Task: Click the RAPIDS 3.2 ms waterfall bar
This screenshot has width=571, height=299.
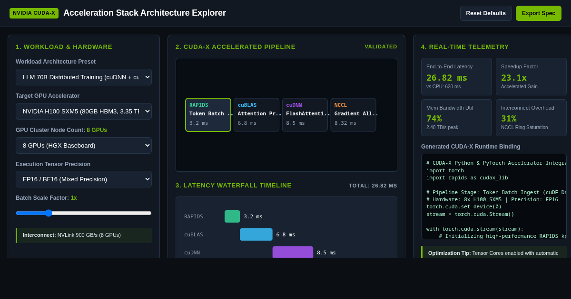Action: [x=232, y=216]
